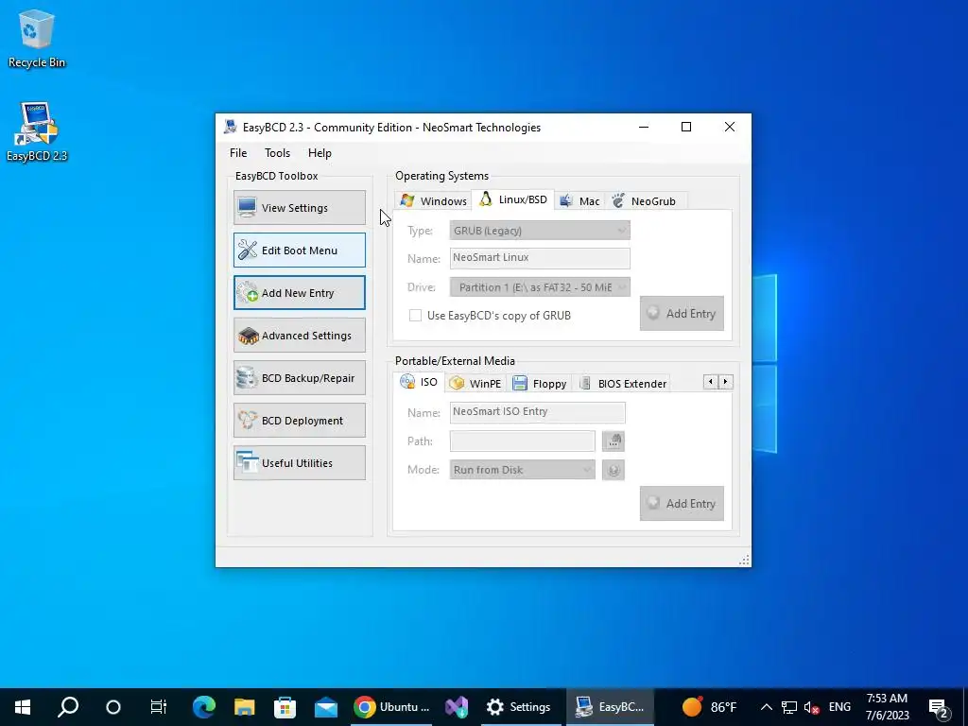The height and width of the screenshot is (726, 968).
Task: Select the ISO portable media tab
Action: click(419, 382)
